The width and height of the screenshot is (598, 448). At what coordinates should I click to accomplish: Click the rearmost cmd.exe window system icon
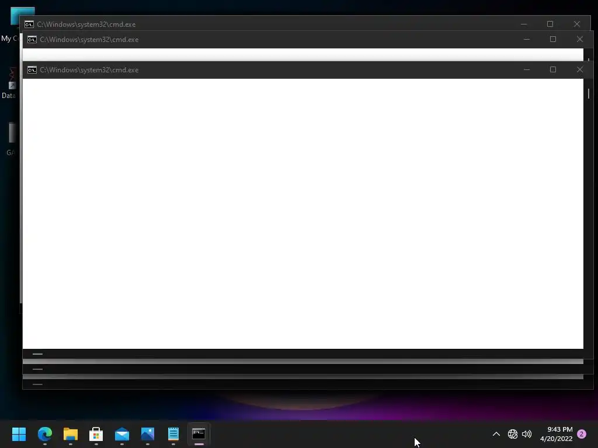[29, 24]
